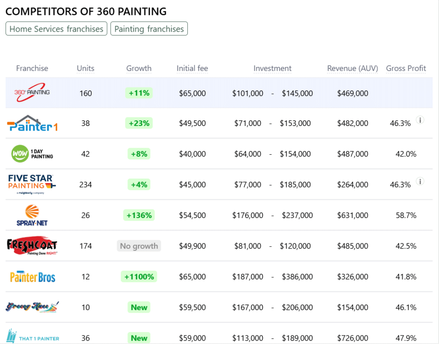Select the $49,500 initial fee cell
This screenshot has width=439, height=344.
point(192,123)
